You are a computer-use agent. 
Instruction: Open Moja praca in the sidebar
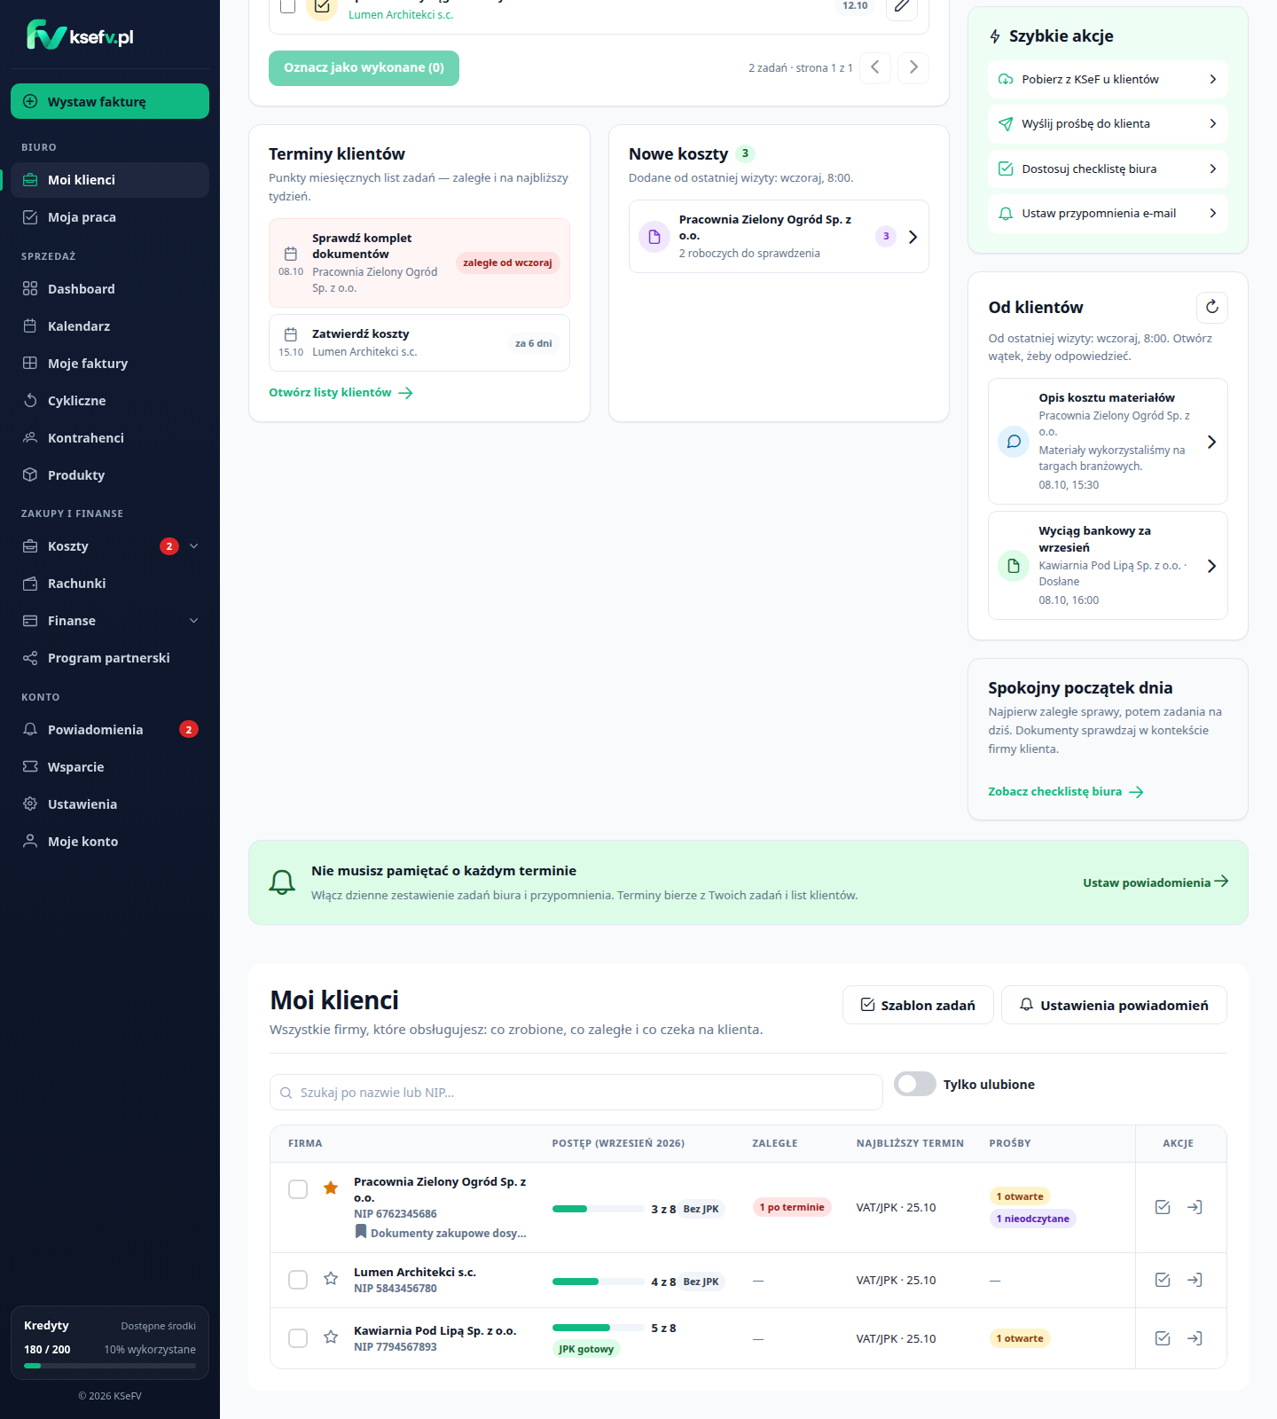click(110, 217)
